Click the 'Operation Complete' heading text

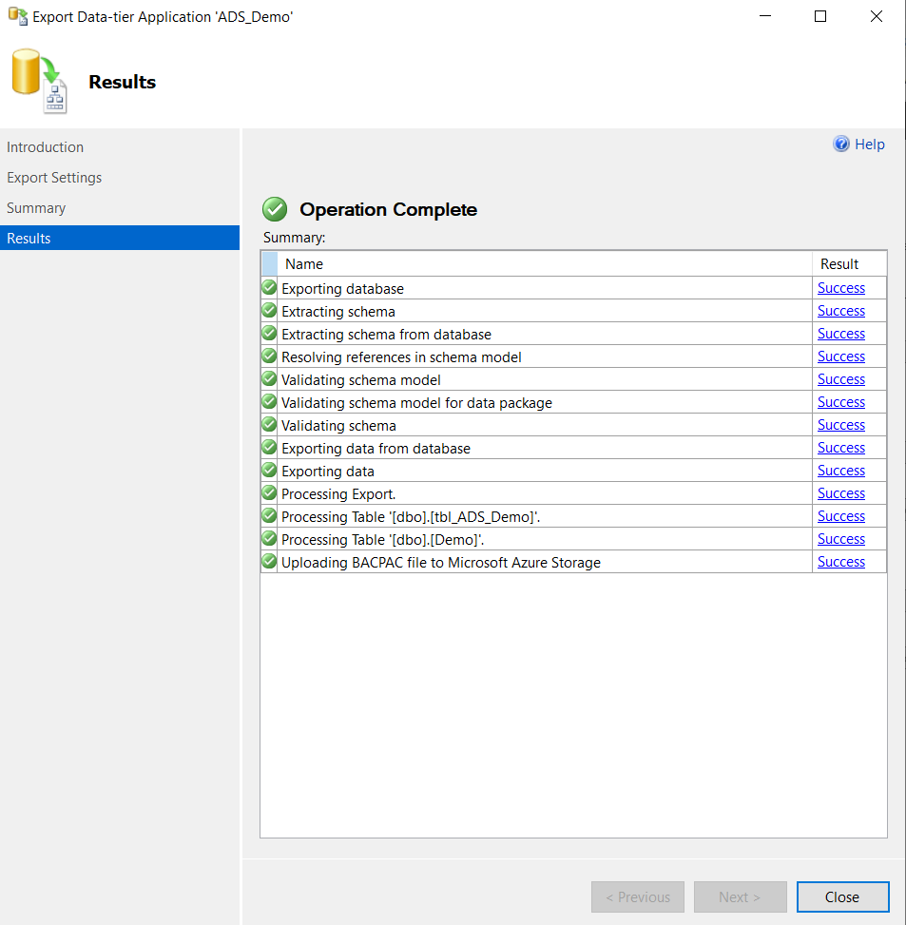[388, 209]
